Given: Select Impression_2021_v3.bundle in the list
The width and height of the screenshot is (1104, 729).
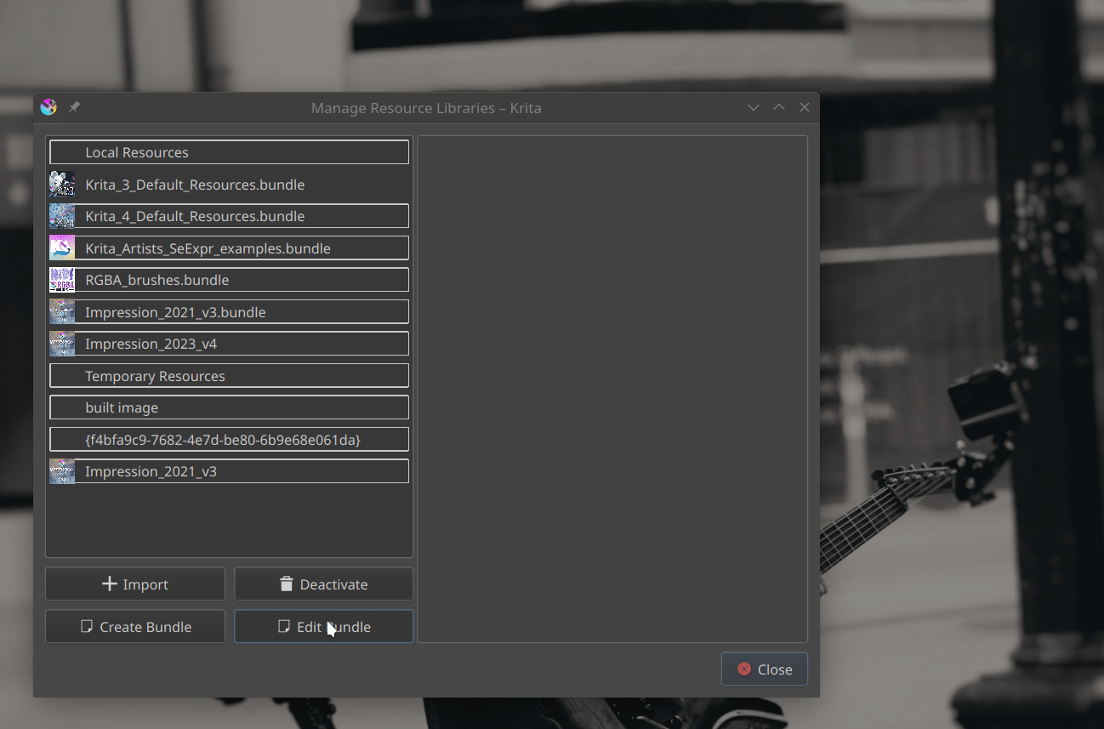Looking at the screenshot, I should [229, 312].
